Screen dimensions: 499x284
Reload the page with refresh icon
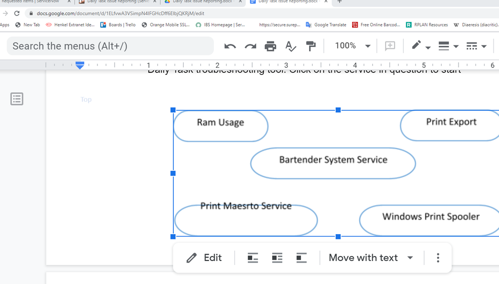coord(17,13)
